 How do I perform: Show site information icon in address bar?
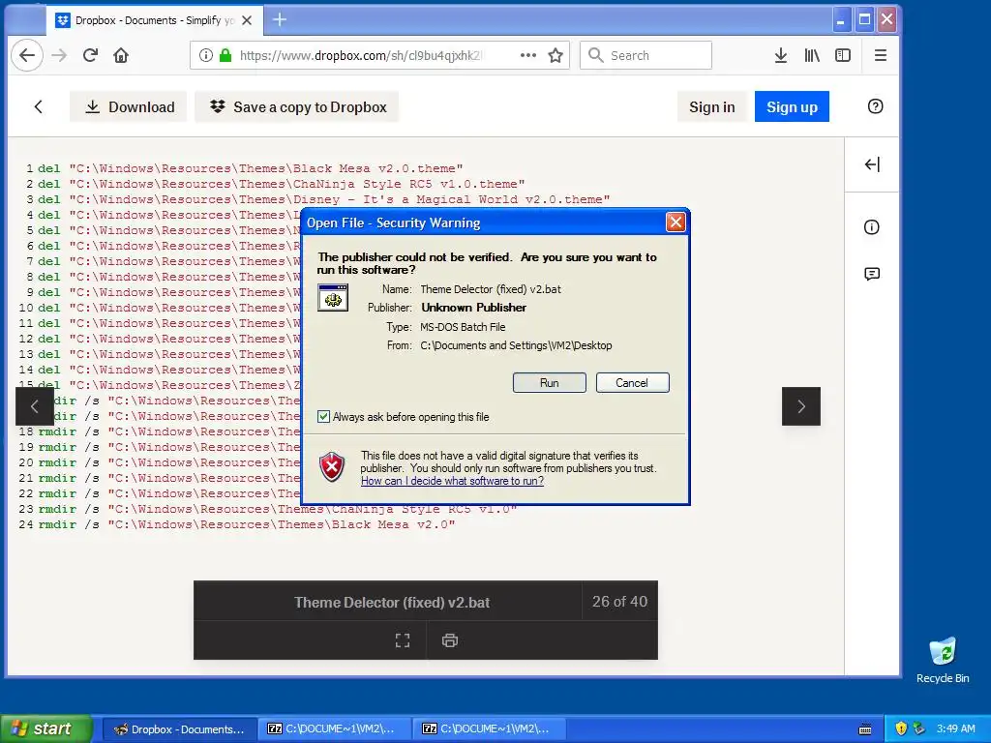[x=206, y=55]
